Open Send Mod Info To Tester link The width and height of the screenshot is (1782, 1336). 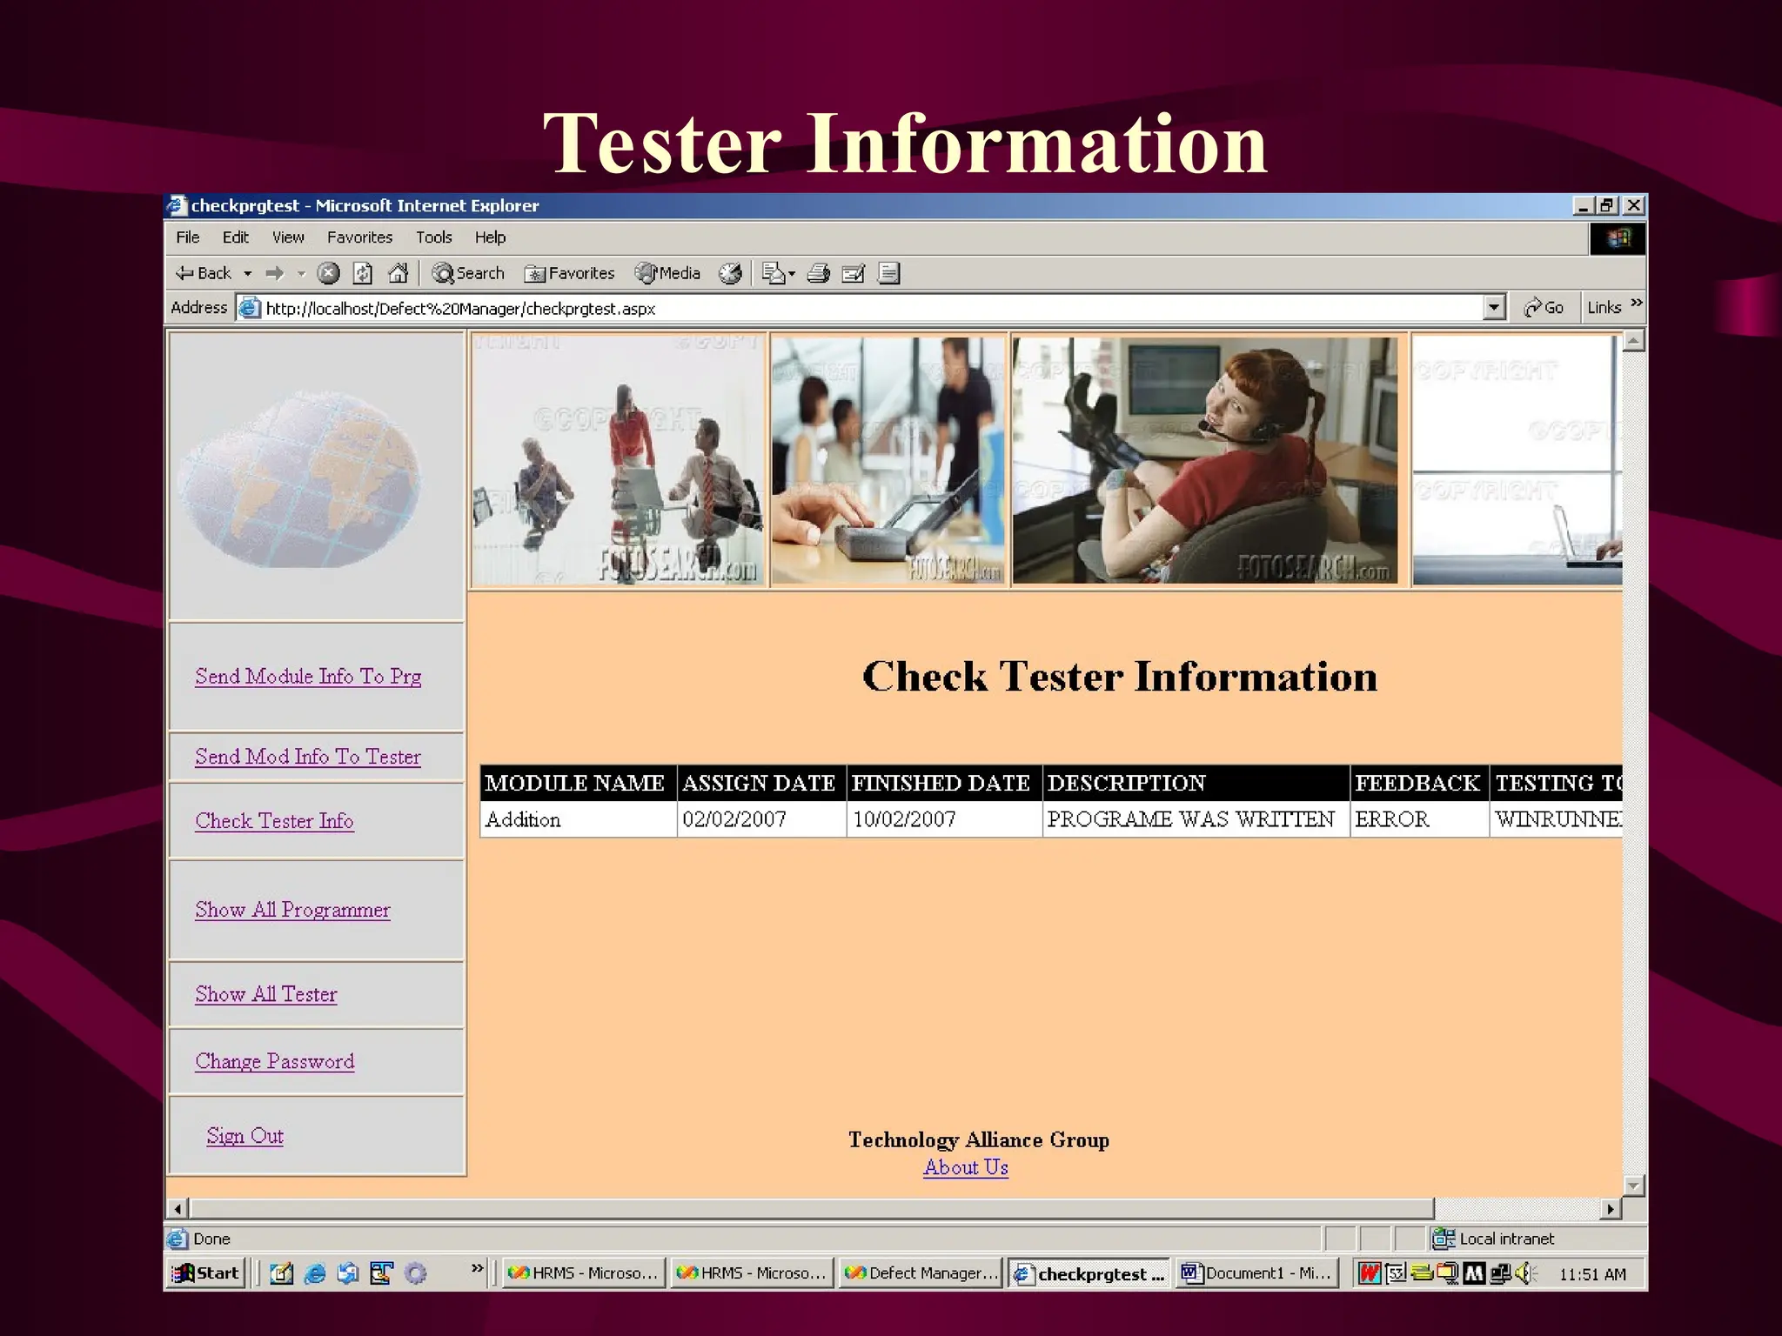(x=308, y=756)
